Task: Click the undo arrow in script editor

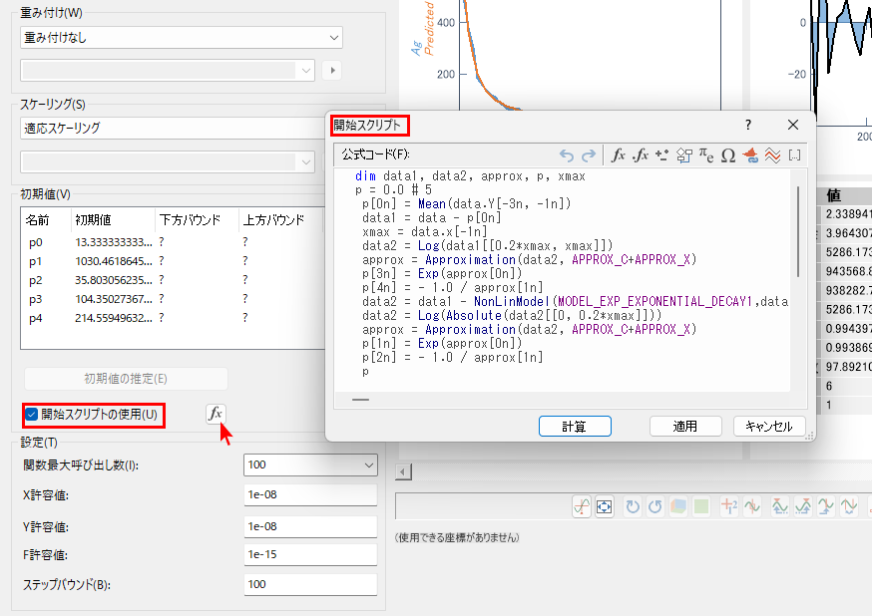Action: point(567,154)
